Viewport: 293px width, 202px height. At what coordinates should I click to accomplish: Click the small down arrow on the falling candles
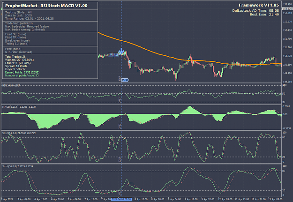coord(130,62)
